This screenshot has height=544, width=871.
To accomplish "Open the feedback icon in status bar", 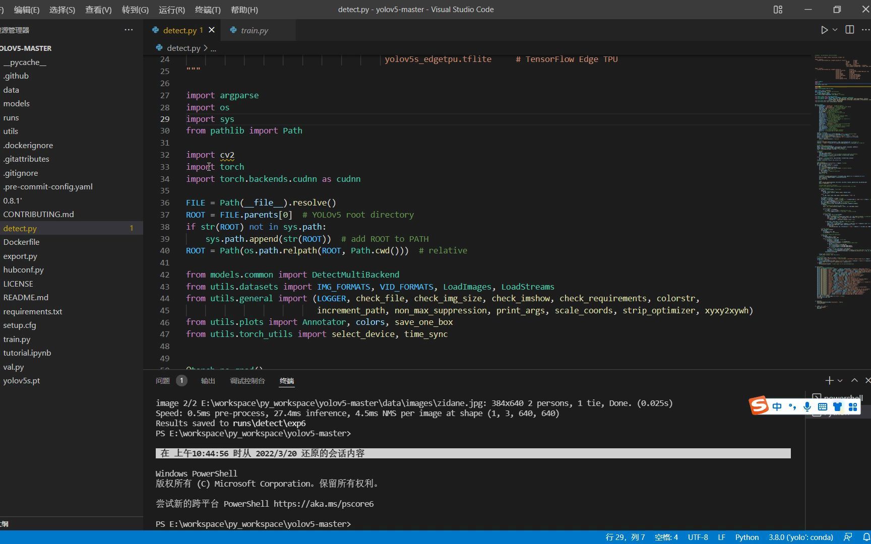I will [848, 537].
